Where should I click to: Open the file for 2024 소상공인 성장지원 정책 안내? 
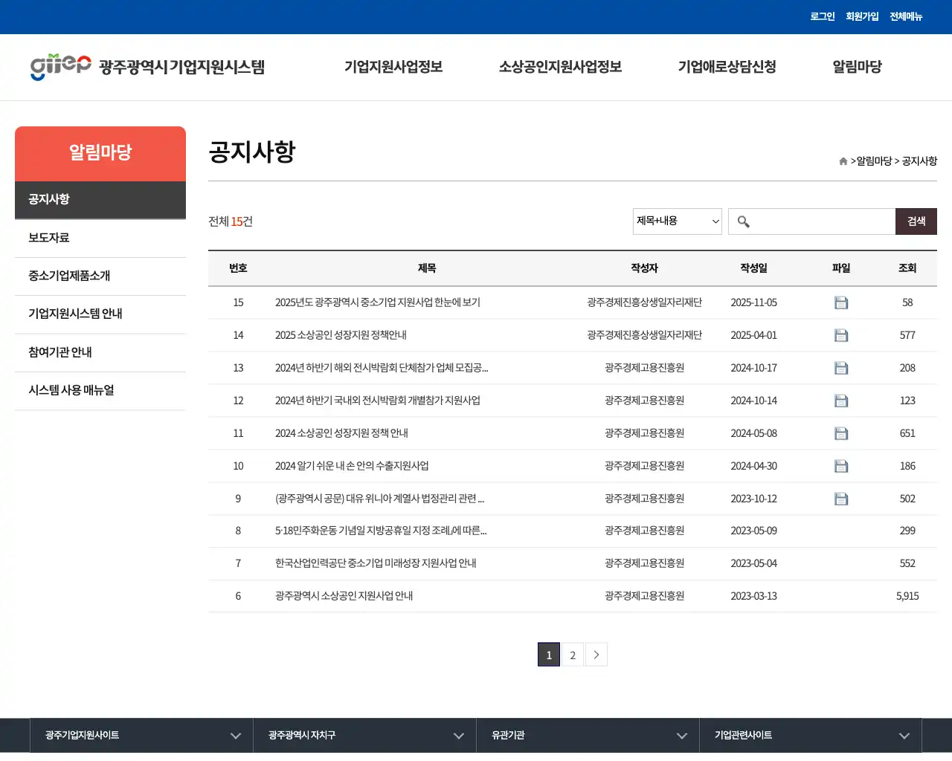pyautogui.click(x=841, y=433)
